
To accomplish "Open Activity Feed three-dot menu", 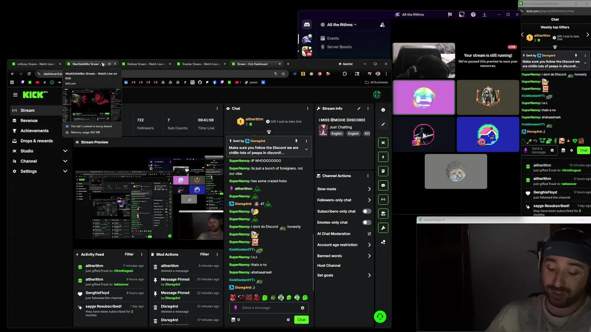I will (x=142, y=254).
